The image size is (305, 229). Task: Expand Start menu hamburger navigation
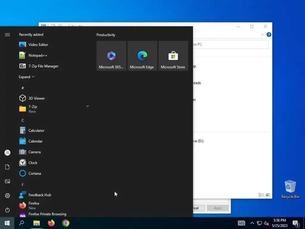click(x=7, y=35)
